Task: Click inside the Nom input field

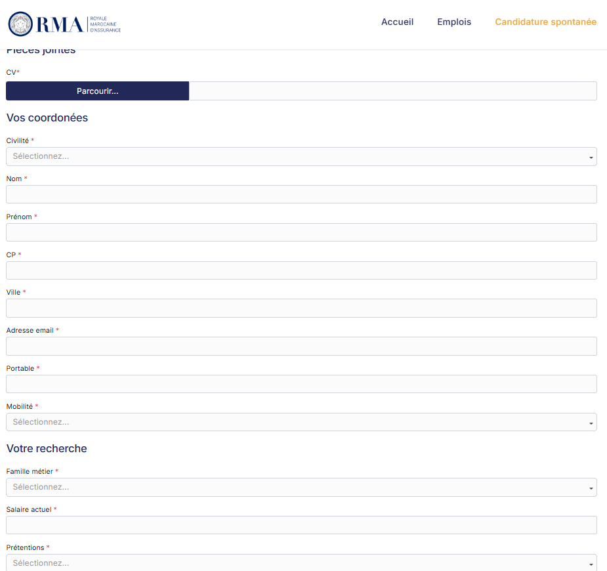Action: point(302,194)
